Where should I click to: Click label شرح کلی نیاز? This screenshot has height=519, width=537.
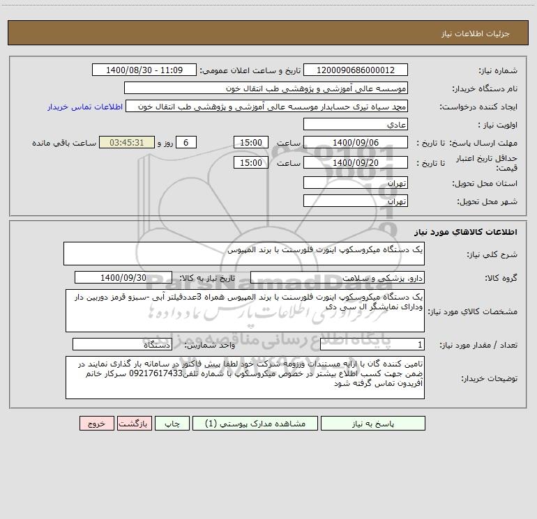pos(492,254)
